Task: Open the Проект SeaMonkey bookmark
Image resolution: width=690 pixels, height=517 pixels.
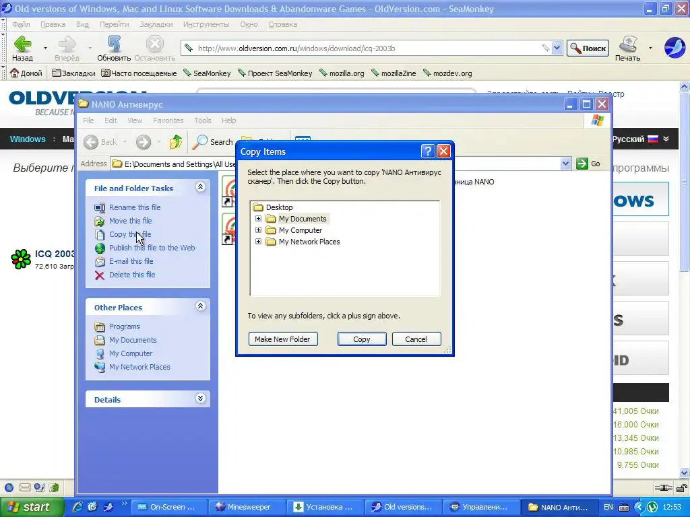Action: (275, 73)
